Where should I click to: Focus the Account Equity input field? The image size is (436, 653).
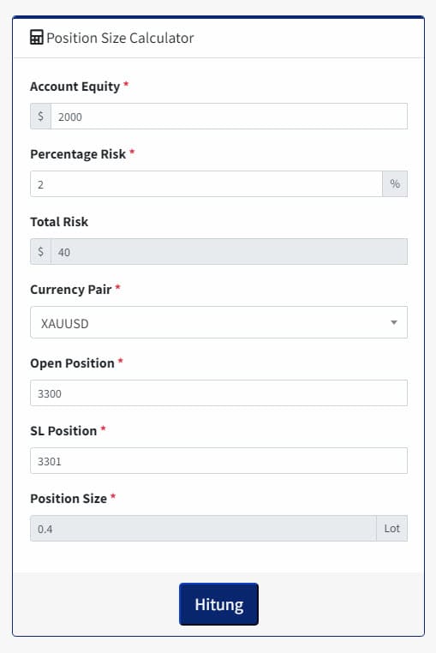[229, 117]
